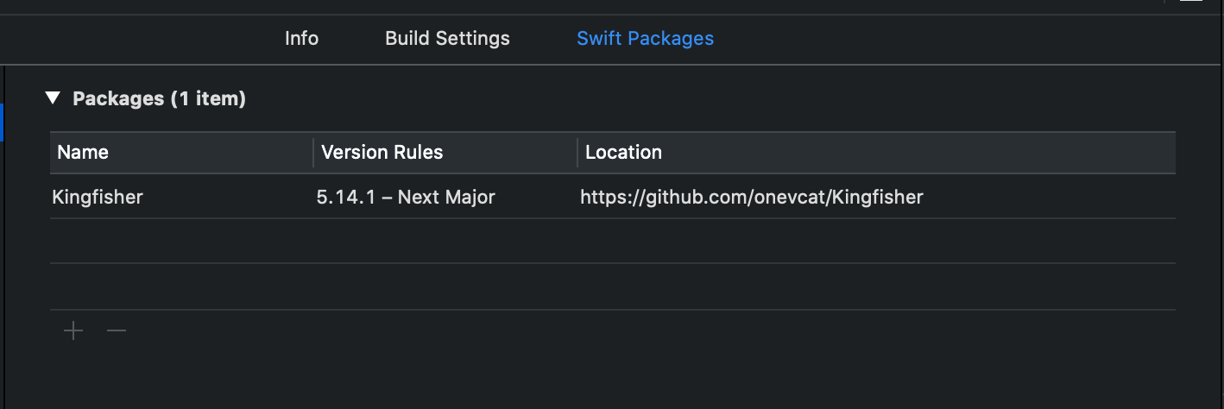Collapse the Packages disclosure triangle
The image size is (1224, 409).
tap(54, 98)
